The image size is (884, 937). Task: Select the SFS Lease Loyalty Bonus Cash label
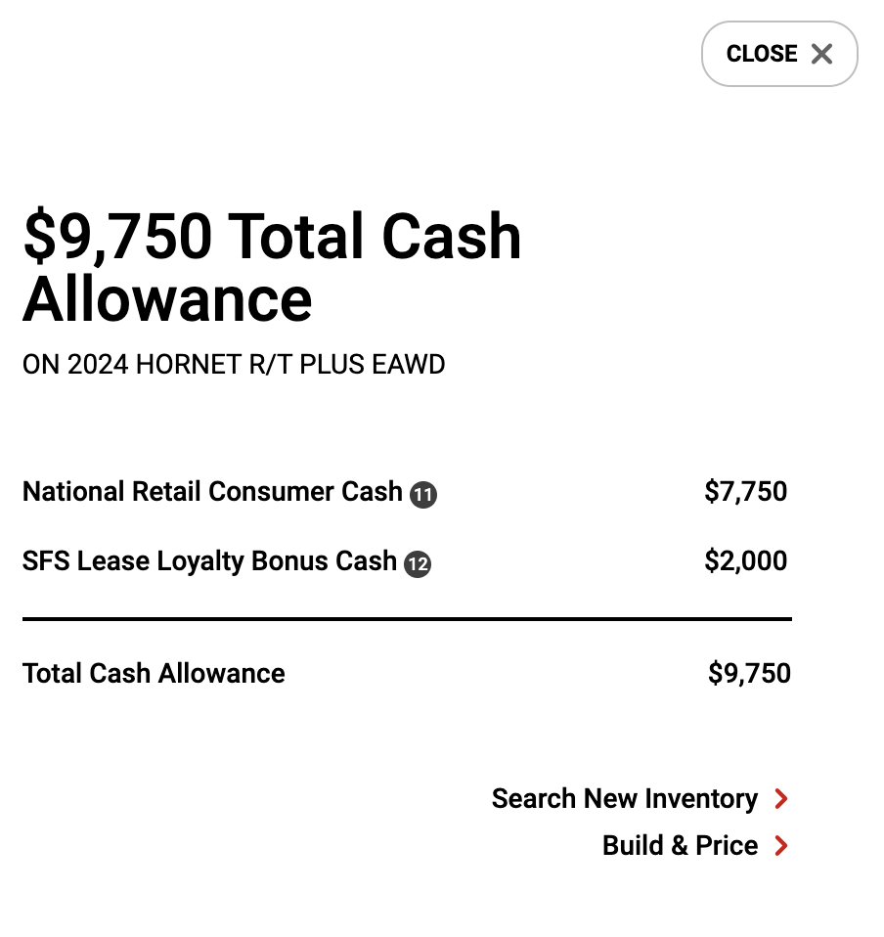pos(209,561)
